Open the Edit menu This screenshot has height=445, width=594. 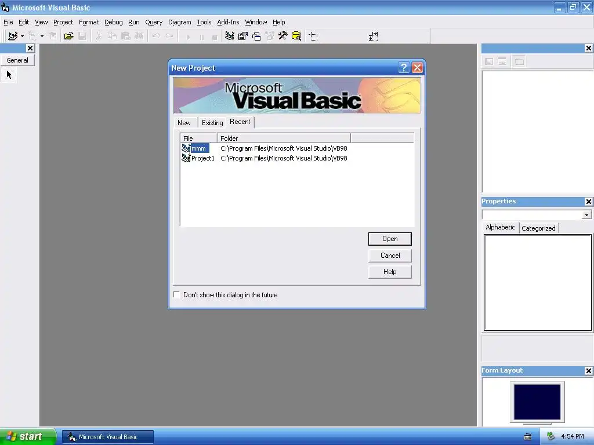(x=24, y=22)
